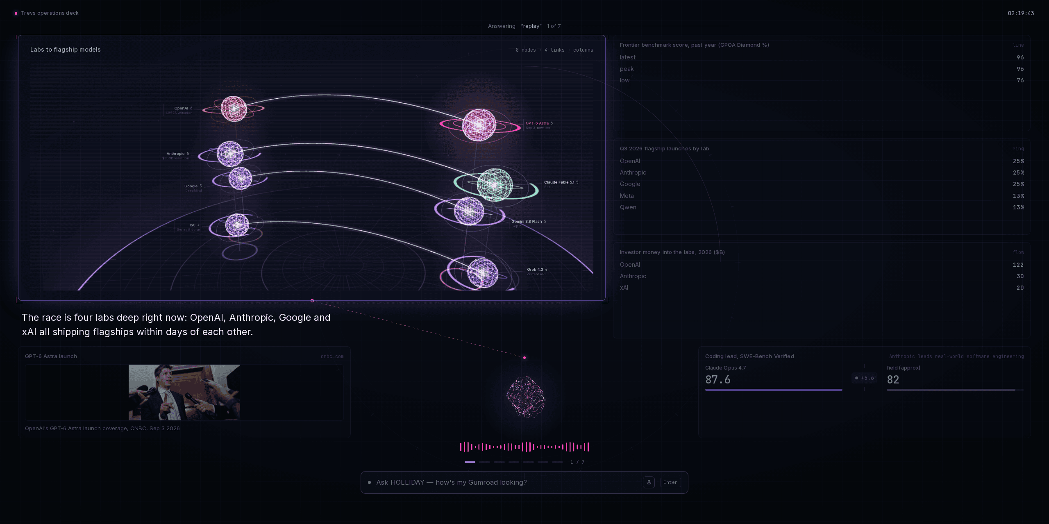Open the GPT-6 Astra launch photo thumbnail
Viewport: 1049px width, 524px height.
184,392
